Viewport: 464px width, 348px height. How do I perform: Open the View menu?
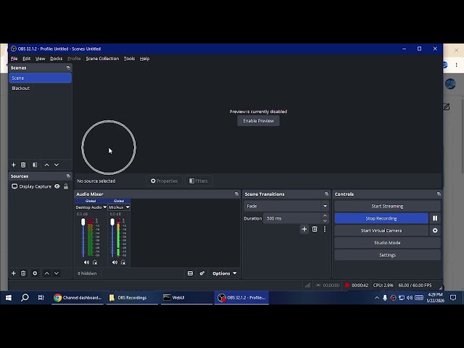click(x=41, y=59)
